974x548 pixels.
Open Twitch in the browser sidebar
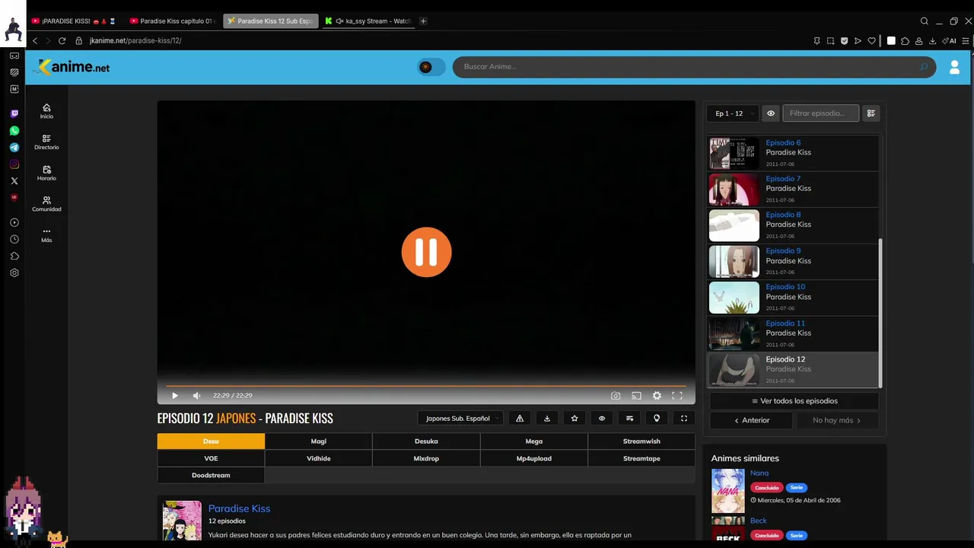click(x=14, y=113)
